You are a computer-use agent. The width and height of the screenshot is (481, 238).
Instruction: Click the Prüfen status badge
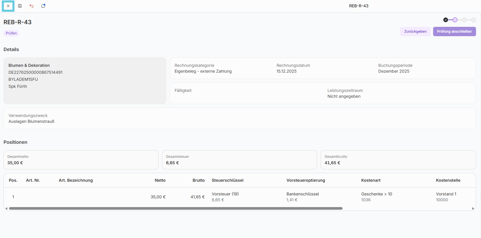click(11, 33)
